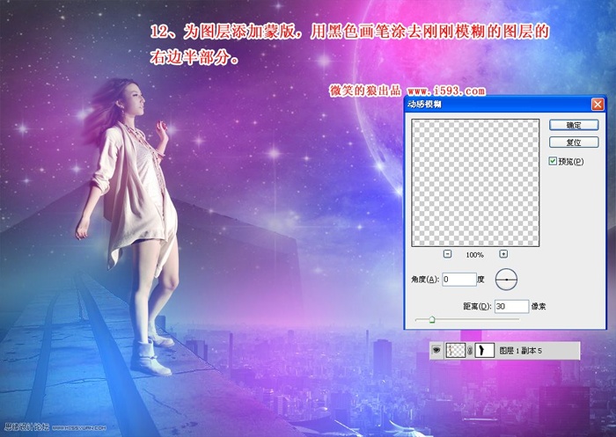The width and height of the screenshot is (616, 437).
Task: Select the layer thumbnail of 图层 1 副本 5
Action: click(456, 350)
